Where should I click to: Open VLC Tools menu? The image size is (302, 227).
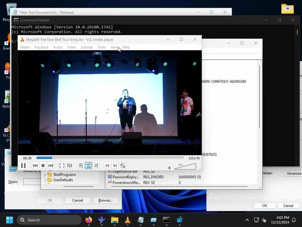tap(101, 47)
